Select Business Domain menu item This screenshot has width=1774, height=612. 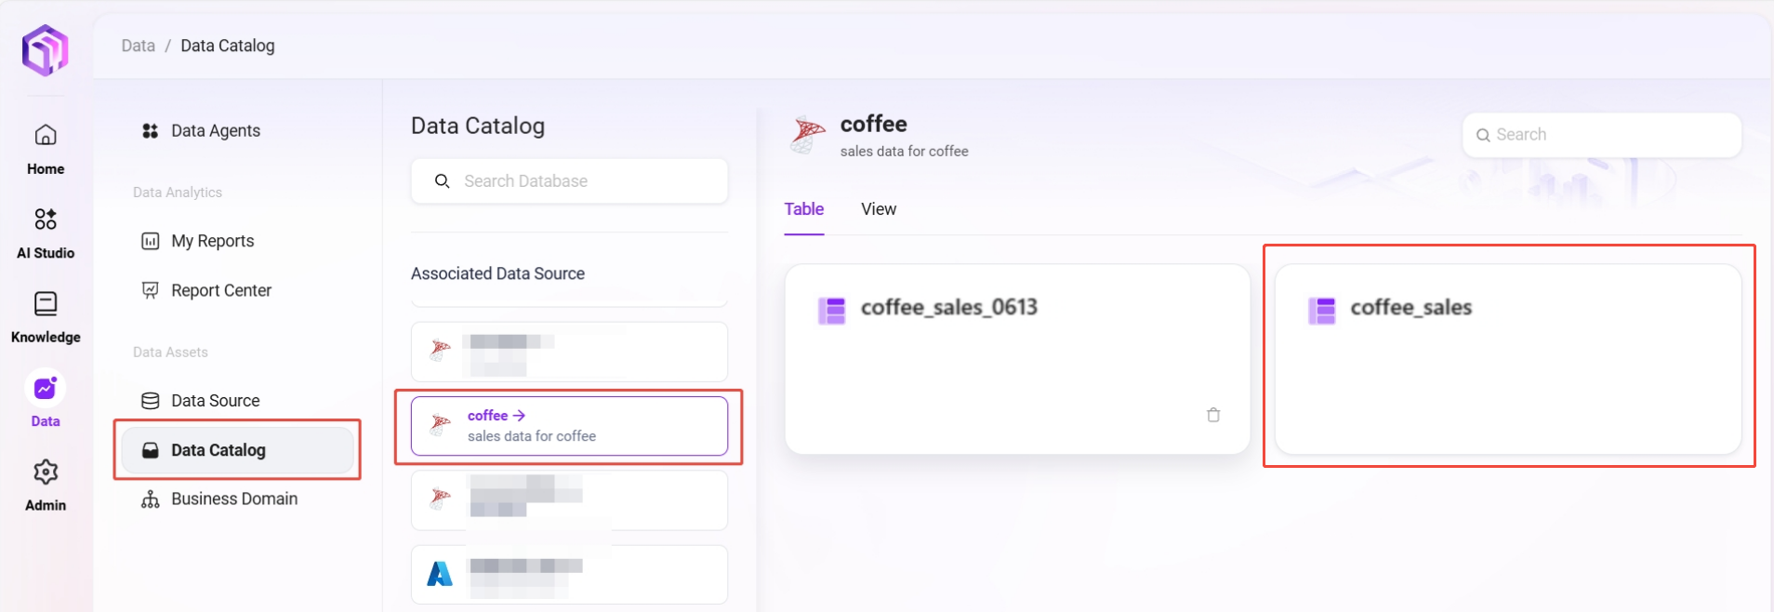click(233, 499)
